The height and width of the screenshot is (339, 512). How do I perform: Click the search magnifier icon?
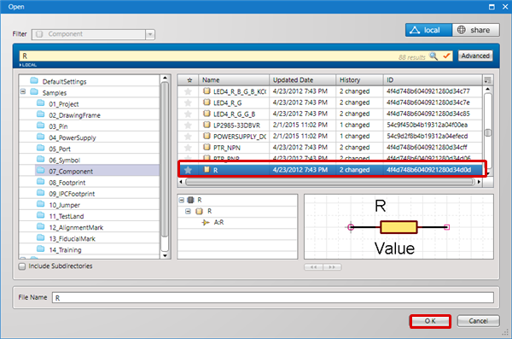(433, 56)
